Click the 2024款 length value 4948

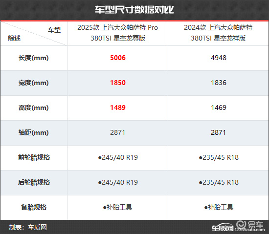point(219,58)
